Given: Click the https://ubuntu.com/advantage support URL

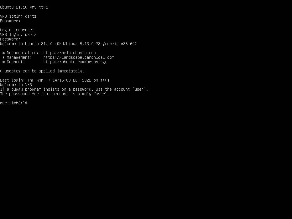Looking at the screenshot, I should [x=75, y=62].
